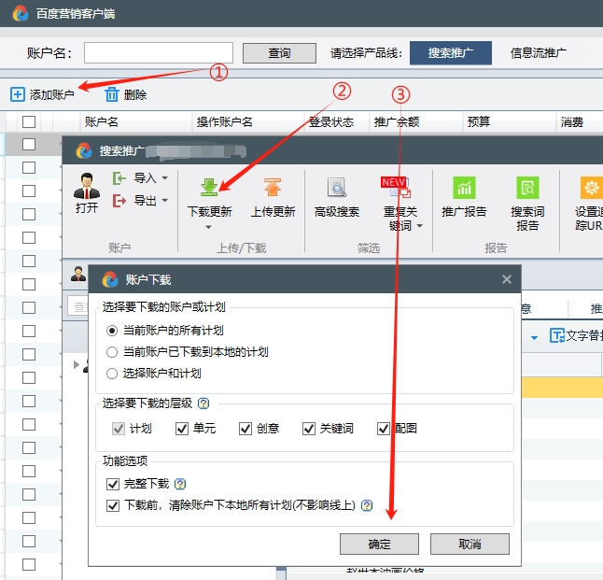Image resolution: width=603 pixels, height=580 pixels.
Task: Click the help icon next to 完整下载
Action: point(180,484)
